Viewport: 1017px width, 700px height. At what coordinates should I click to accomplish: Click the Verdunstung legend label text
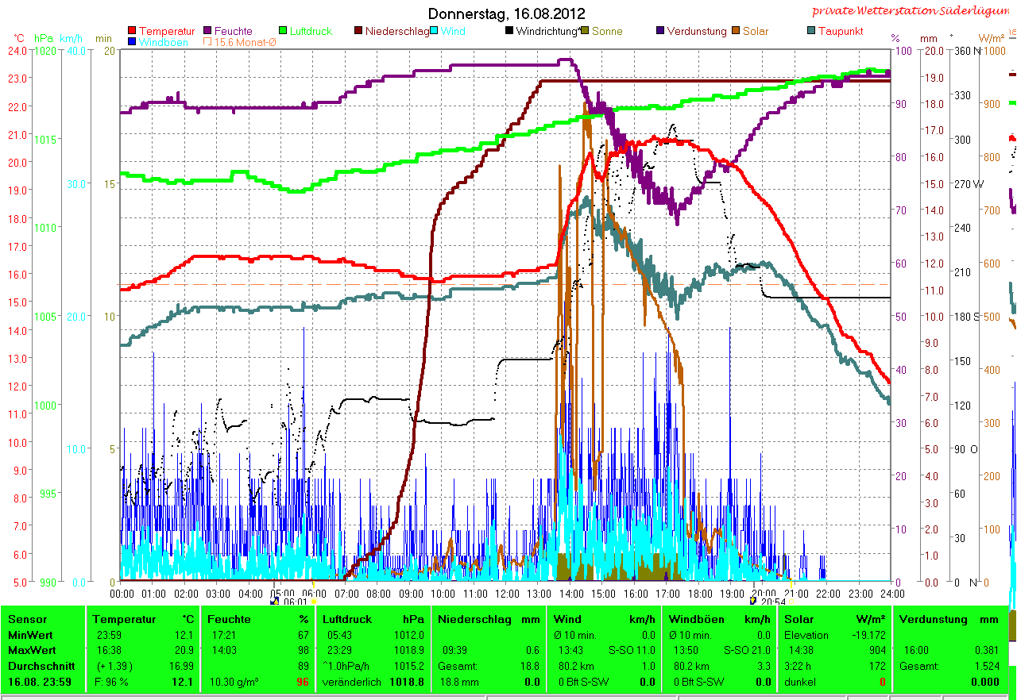click(x=696, y=32)
